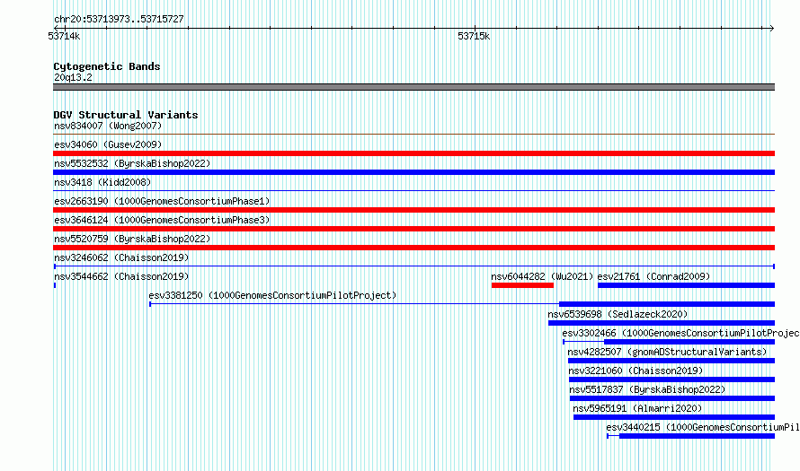Open nsv3246062 (Chaisson2019) variant label

(121, 257)
